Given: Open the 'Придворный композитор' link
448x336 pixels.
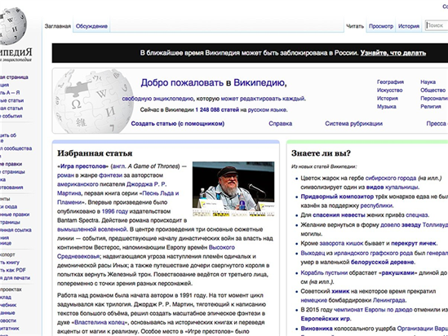Looking at the screenshot, I should point(337,197).
